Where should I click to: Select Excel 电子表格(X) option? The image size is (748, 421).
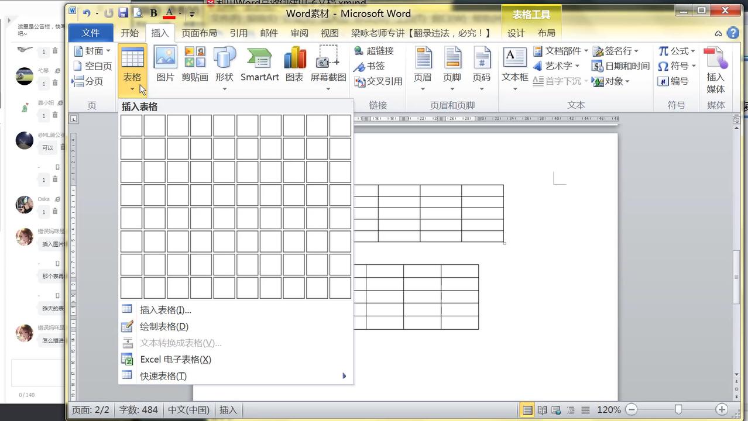click(x=176, y=359)
